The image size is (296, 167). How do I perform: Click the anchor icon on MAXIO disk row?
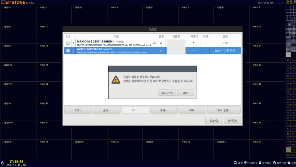point(155,43)
